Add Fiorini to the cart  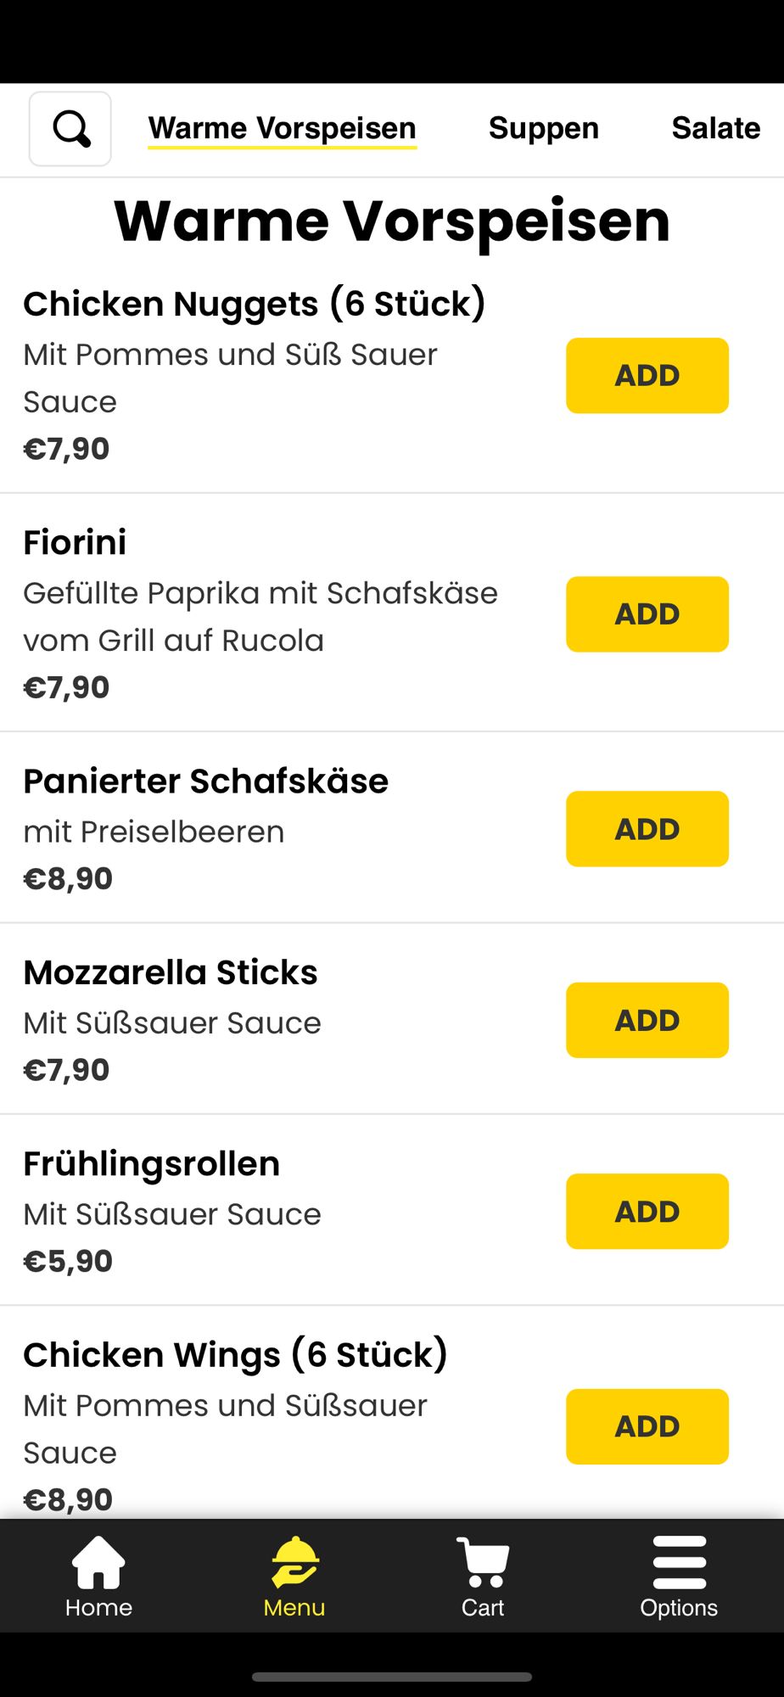pyautogui.click(x=647, y=614)
